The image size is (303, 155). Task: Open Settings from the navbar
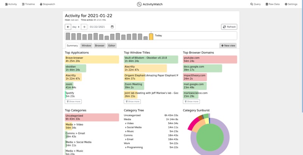(x=291, y=4)
